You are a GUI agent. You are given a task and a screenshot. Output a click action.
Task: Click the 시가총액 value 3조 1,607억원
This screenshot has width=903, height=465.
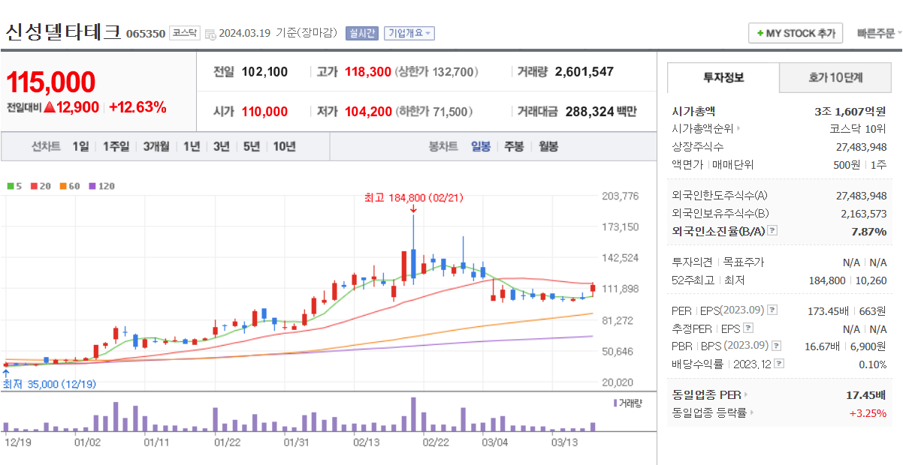coord(850,111)
